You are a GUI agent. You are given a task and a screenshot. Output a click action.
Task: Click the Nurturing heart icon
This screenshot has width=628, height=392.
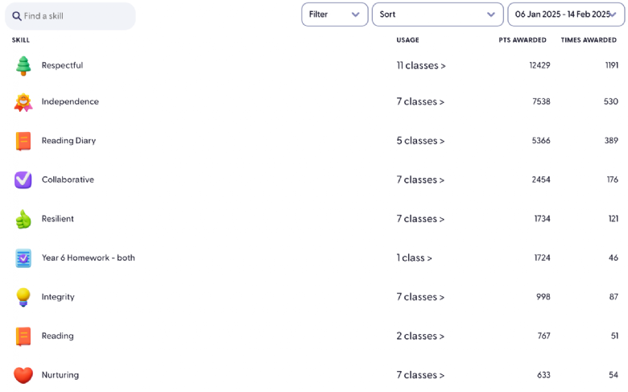(23, 375)
